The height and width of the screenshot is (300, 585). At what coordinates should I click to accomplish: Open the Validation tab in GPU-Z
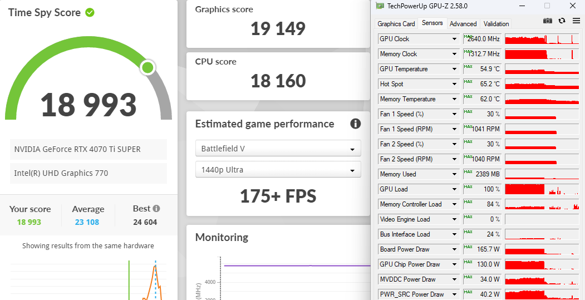coord(496,24)
